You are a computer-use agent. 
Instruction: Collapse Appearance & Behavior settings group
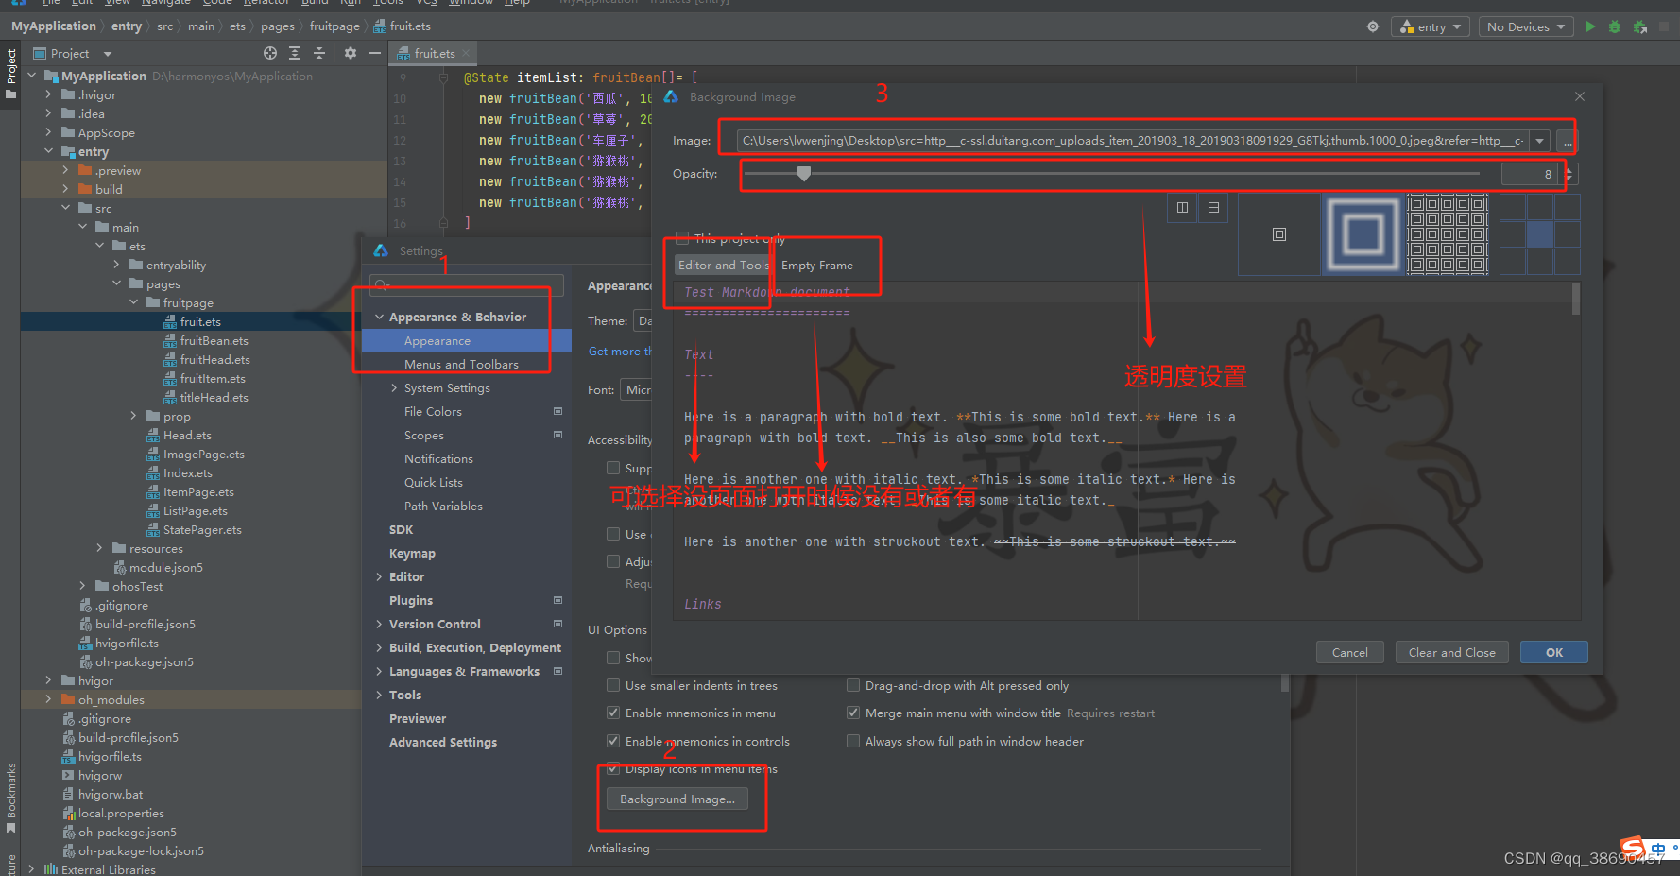pos(380,317)
